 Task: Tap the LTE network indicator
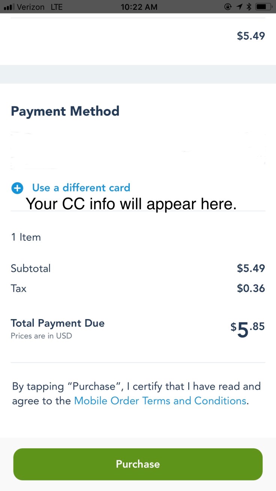[57, 7]
